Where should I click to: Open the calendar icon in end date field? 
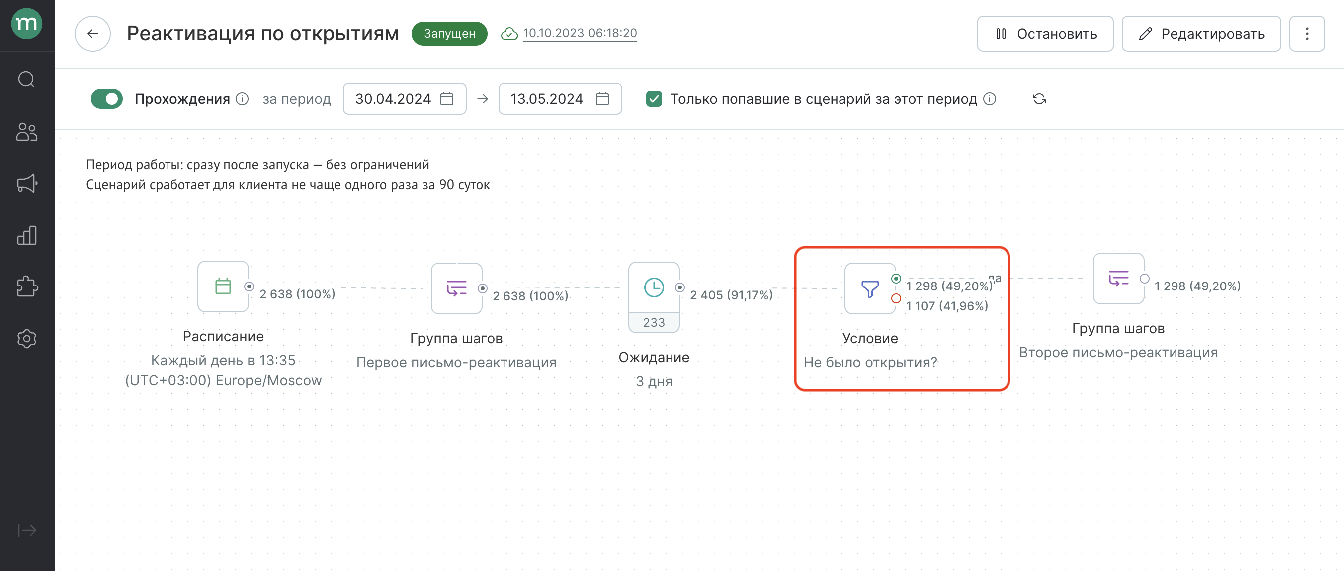coord(602,99)
